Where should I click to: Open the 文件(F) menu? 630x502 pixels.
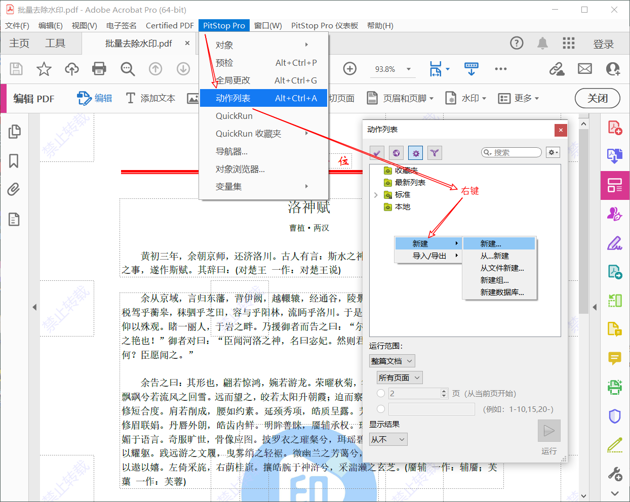pyautogui.click(x=17, y=25)
